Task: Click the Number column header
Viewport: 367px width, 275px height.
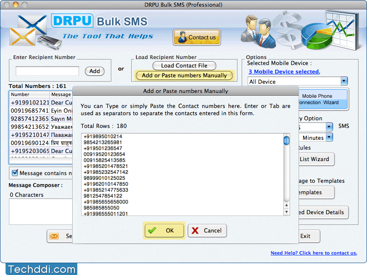Action: tap(29, 94)
